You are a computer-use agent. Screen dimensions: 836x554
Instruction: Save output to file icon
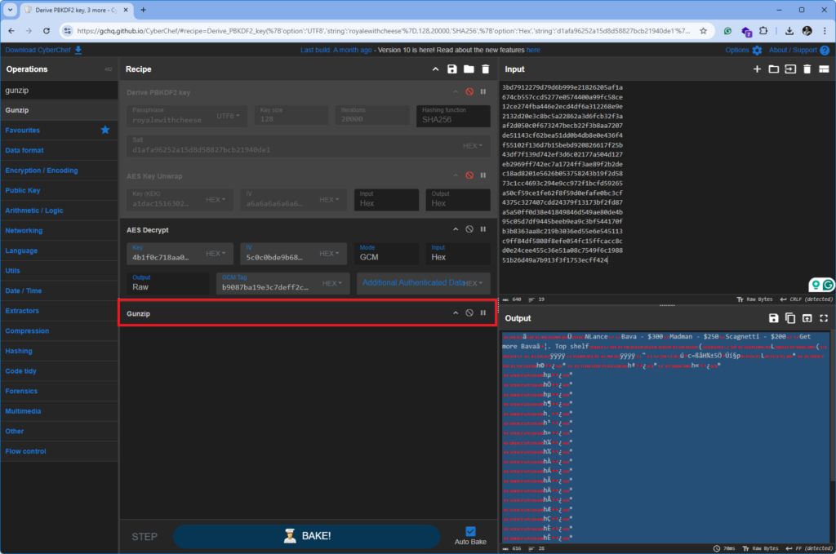(x=773, y=318)
